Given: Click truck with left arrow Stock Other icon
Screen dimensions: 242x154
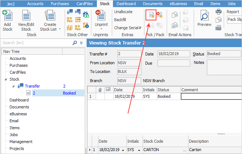Looking at the screenshot, I should pos(70,12).
